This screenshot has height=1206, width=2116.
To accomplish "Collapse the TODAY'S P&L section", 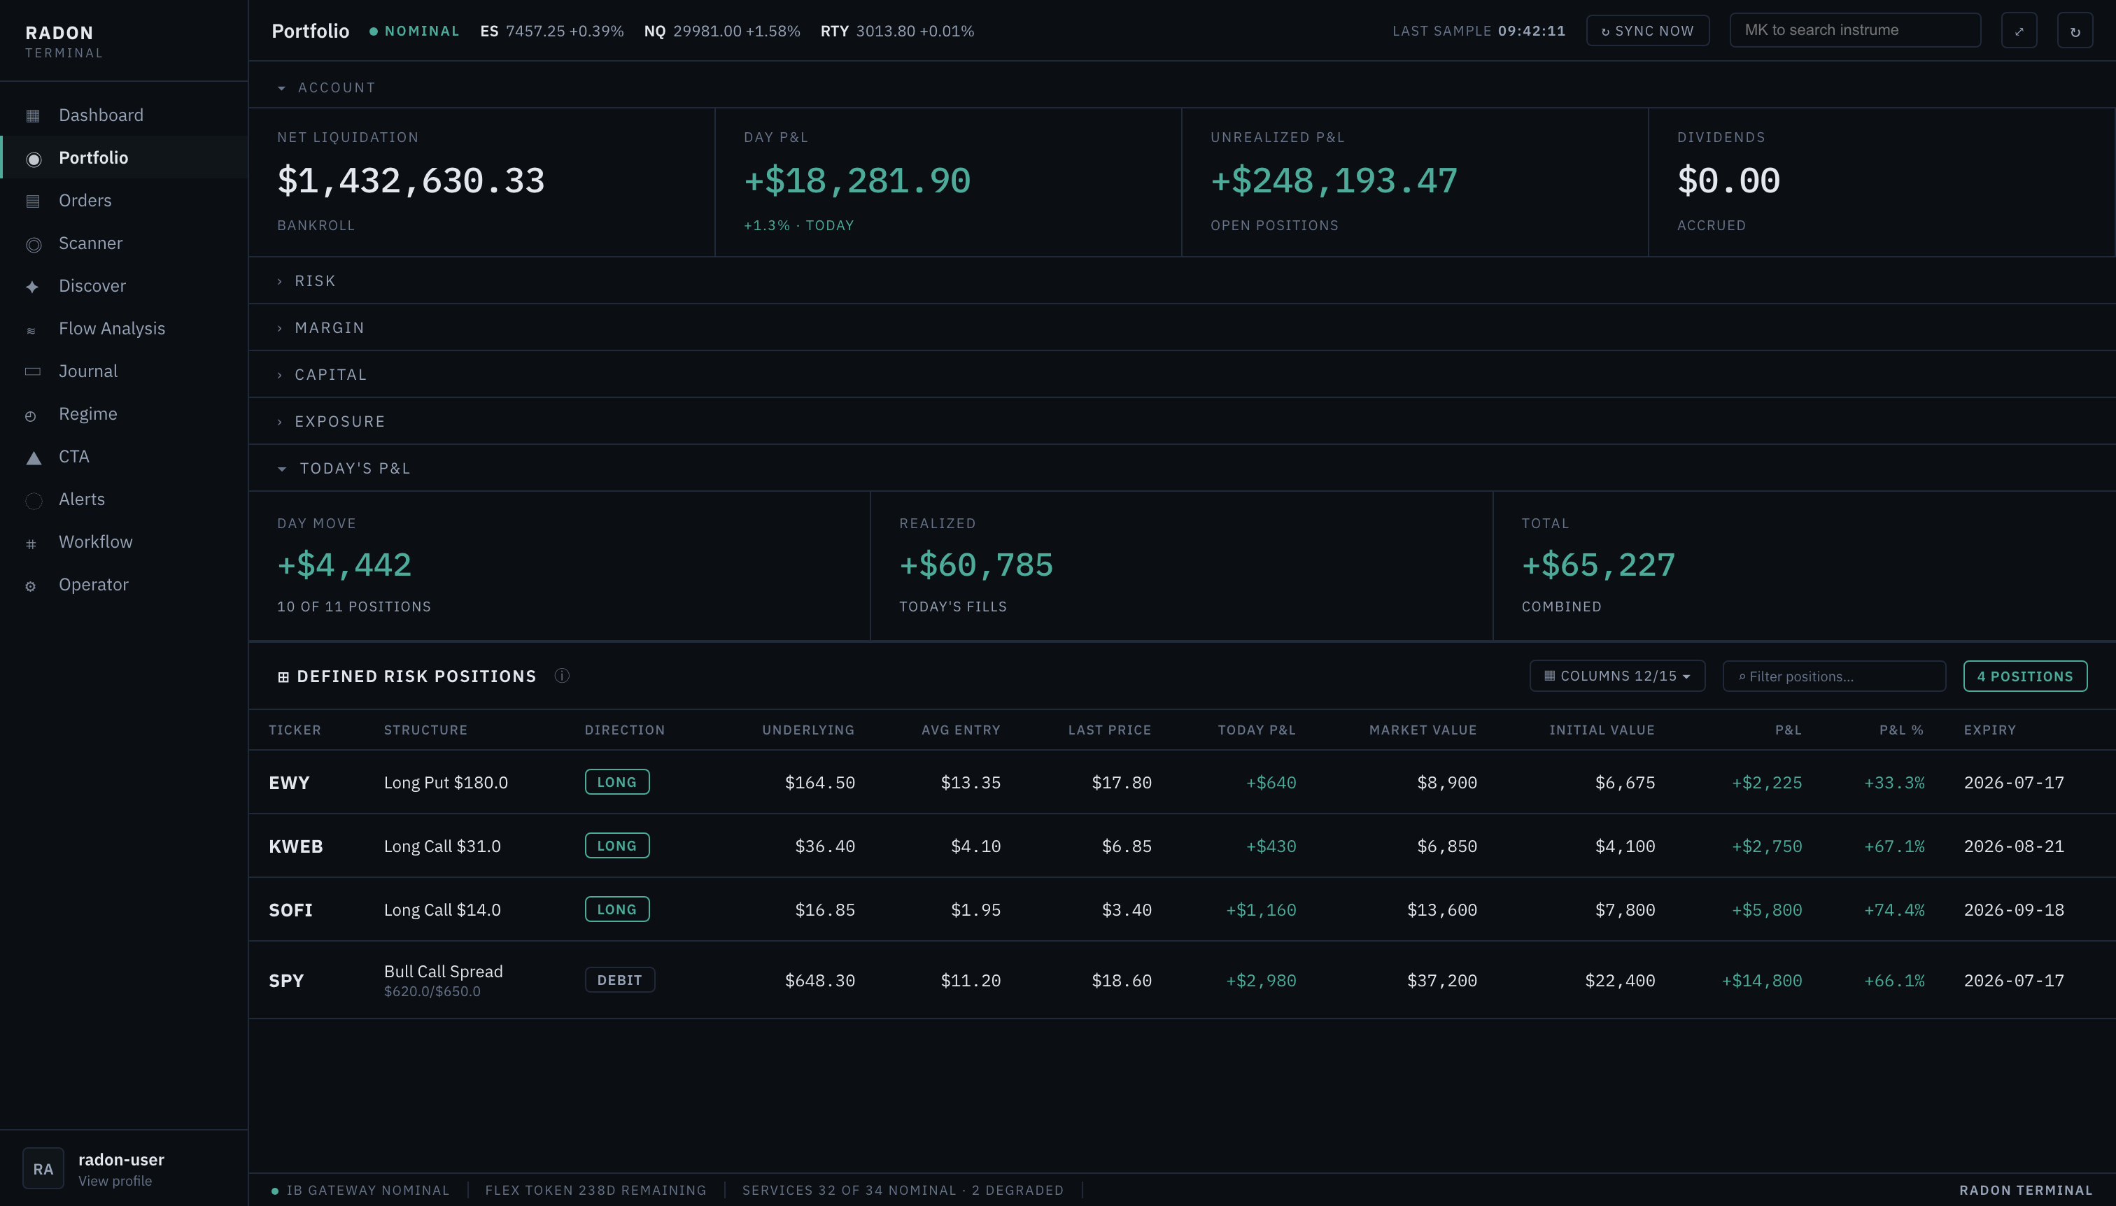I will tap(344, 469).
